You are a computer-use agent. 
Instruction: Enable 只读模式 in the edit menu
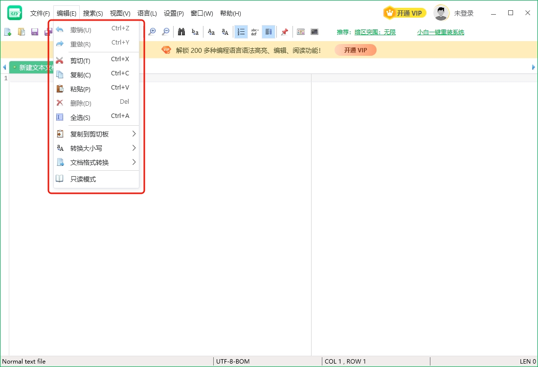pos(83,179)
